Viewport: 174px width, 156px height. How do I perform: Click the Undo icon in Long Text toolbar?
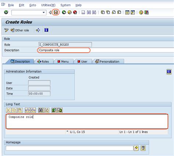(x=28, y=110)
